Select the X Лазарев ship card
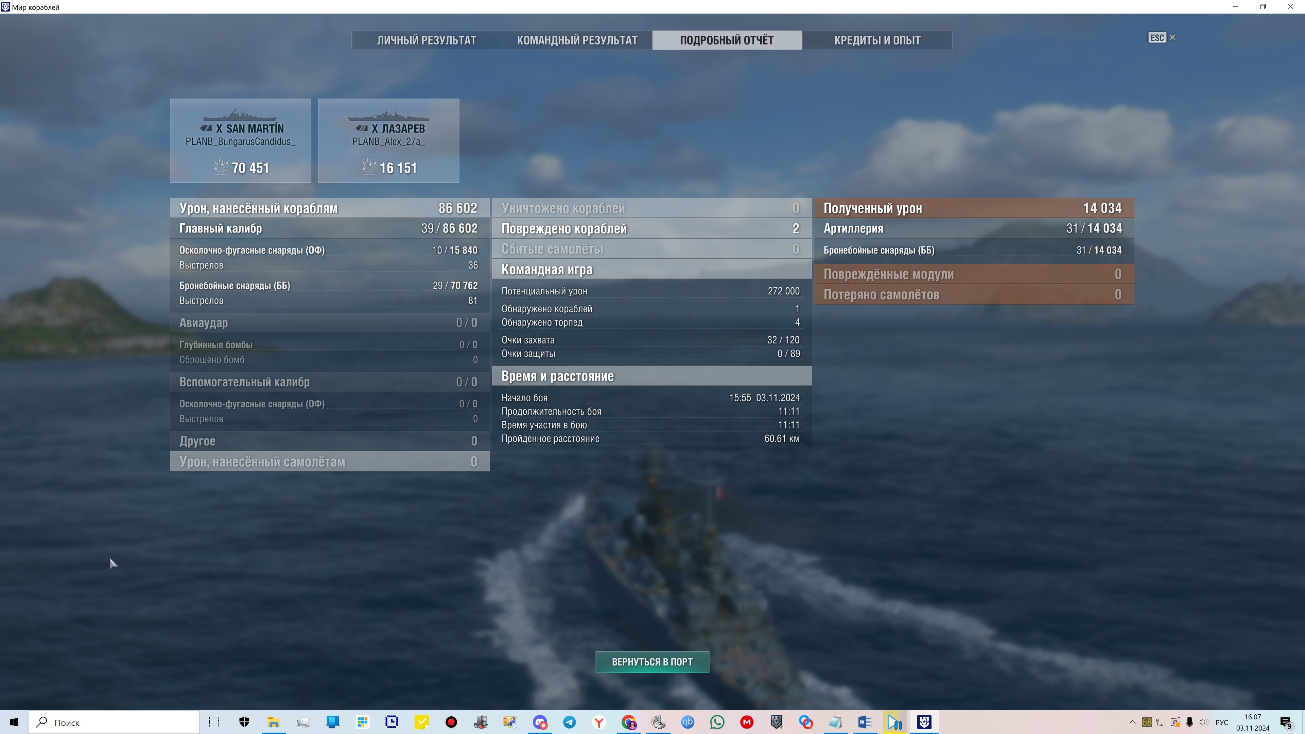This screenshot has width=1305, height=734. point(388,140)
